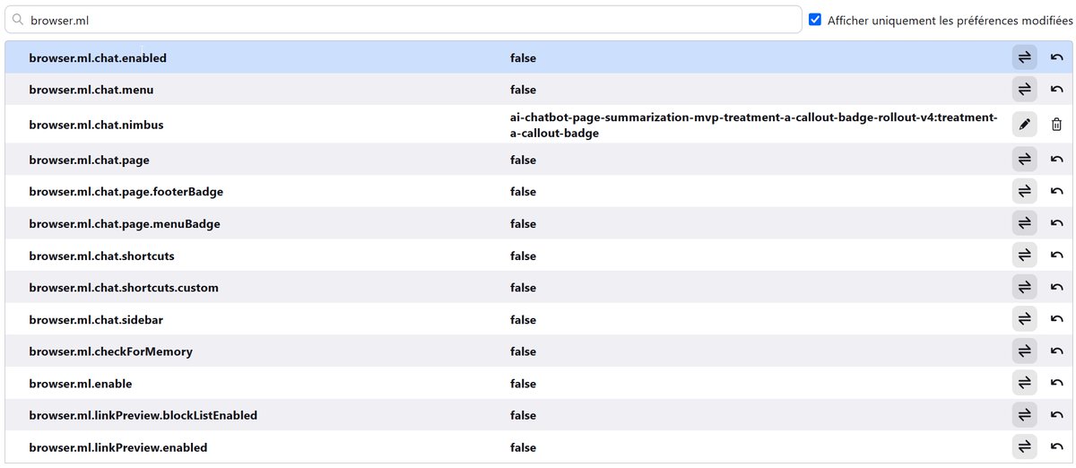The height and width of the screenshot is (468, 1076).
Task: Reset browser.ml.chat.sidebar to default
Action: click(1056, 319)
